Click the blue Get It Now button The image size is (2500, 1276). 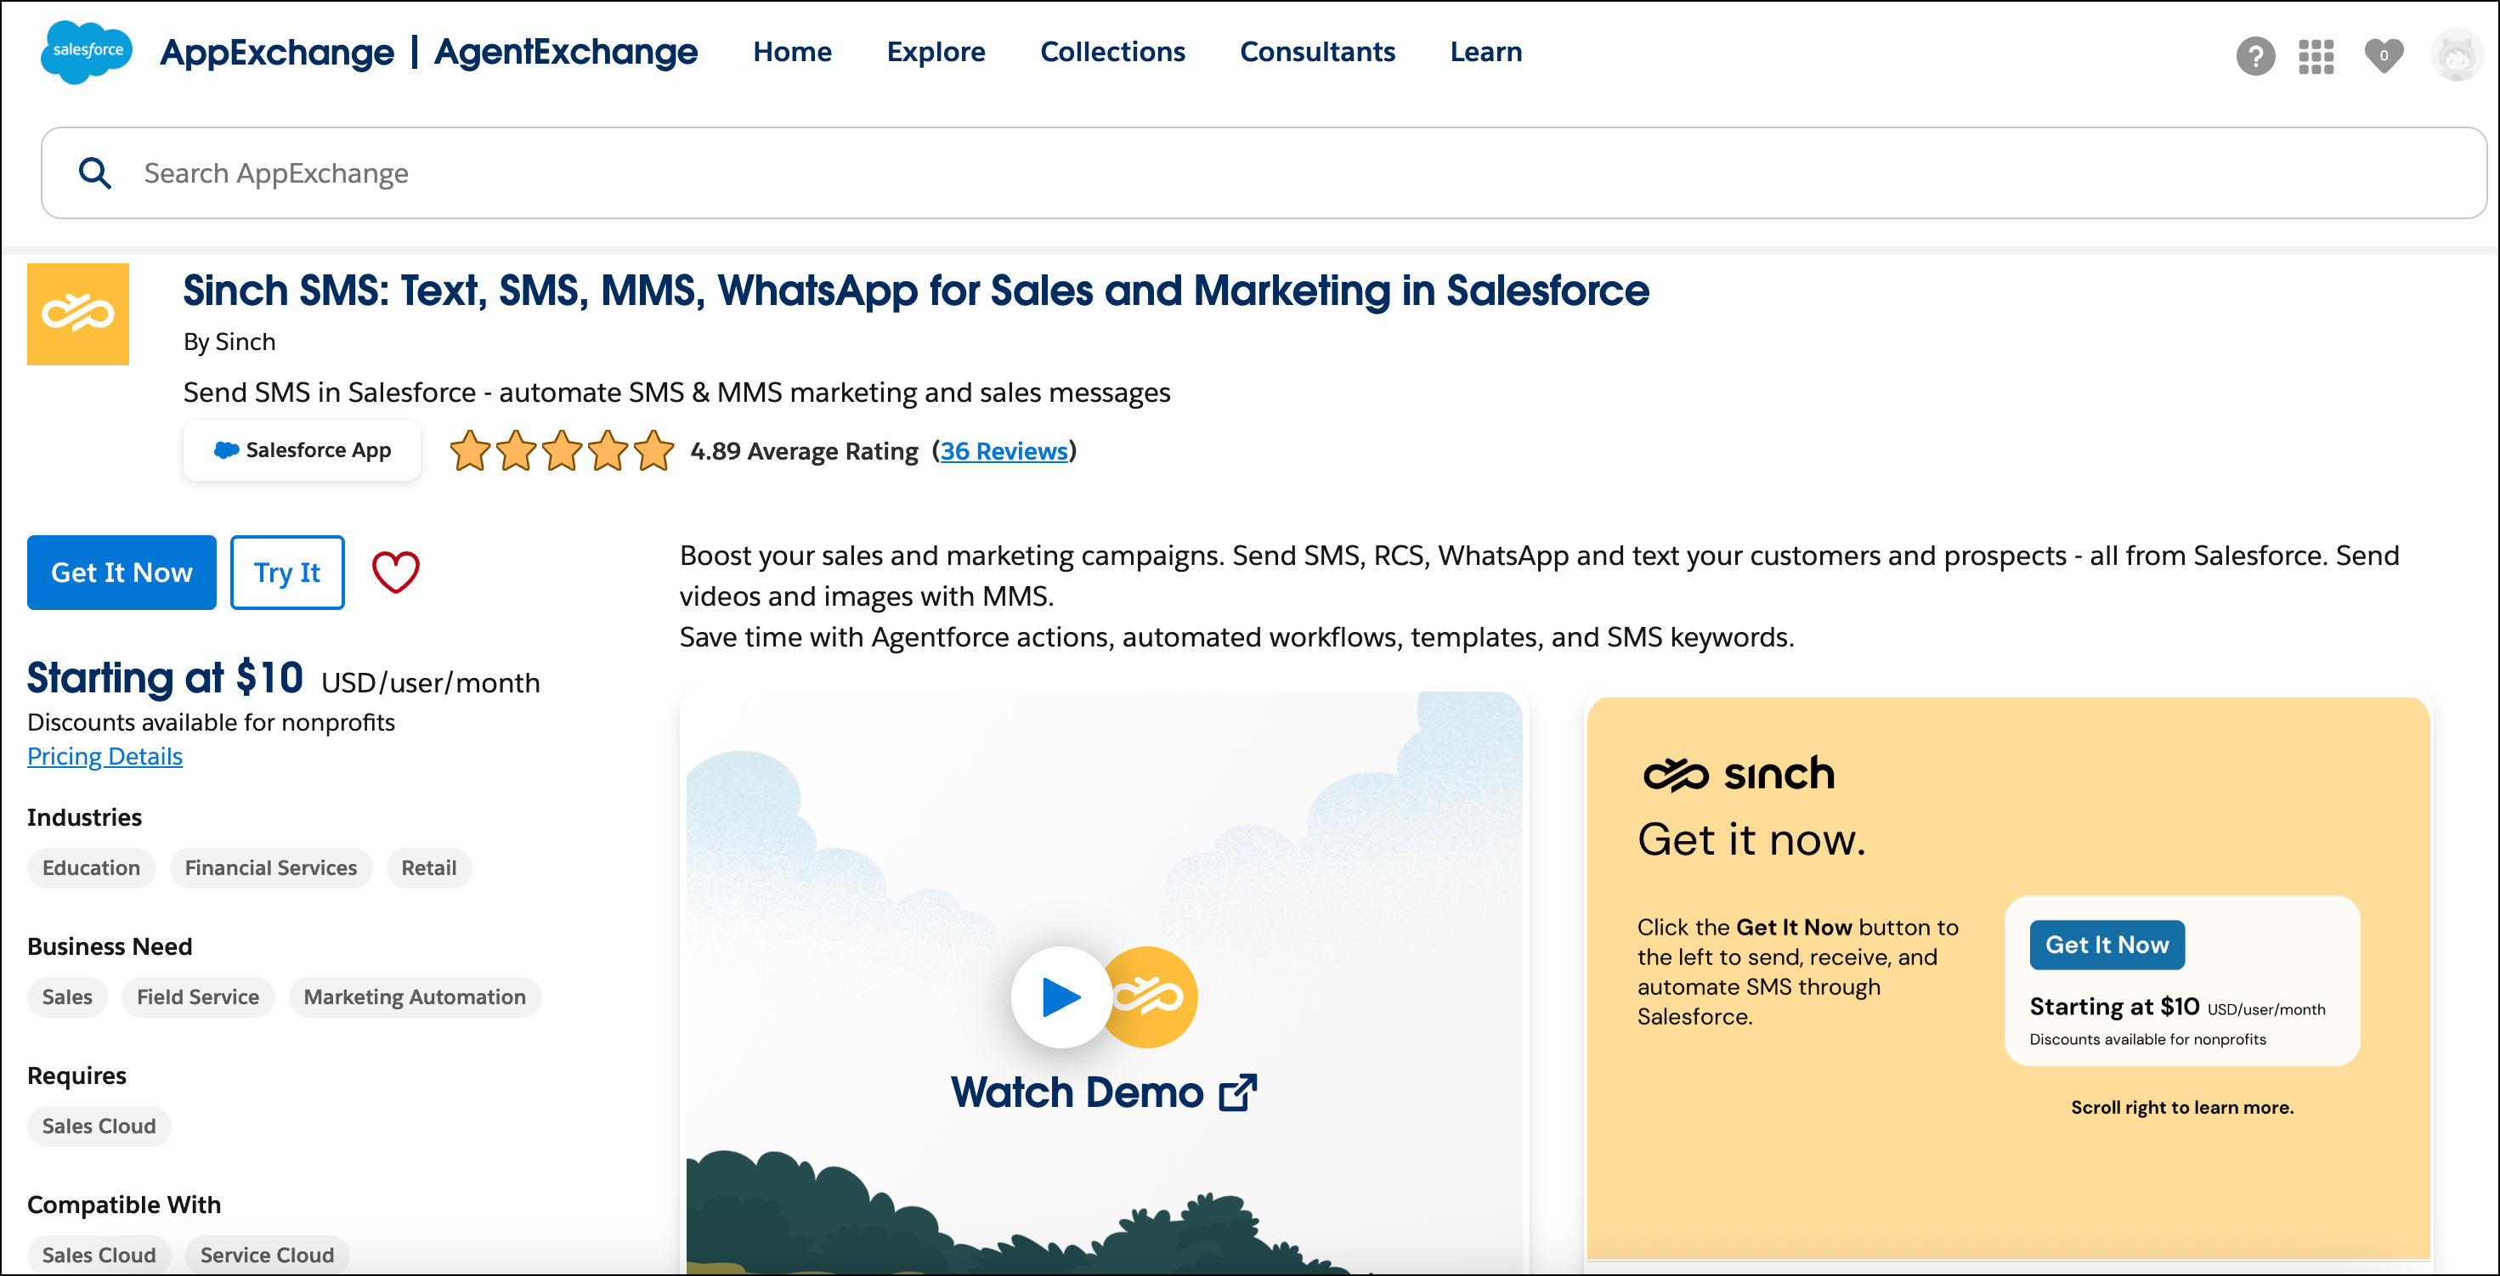point(122,573)
